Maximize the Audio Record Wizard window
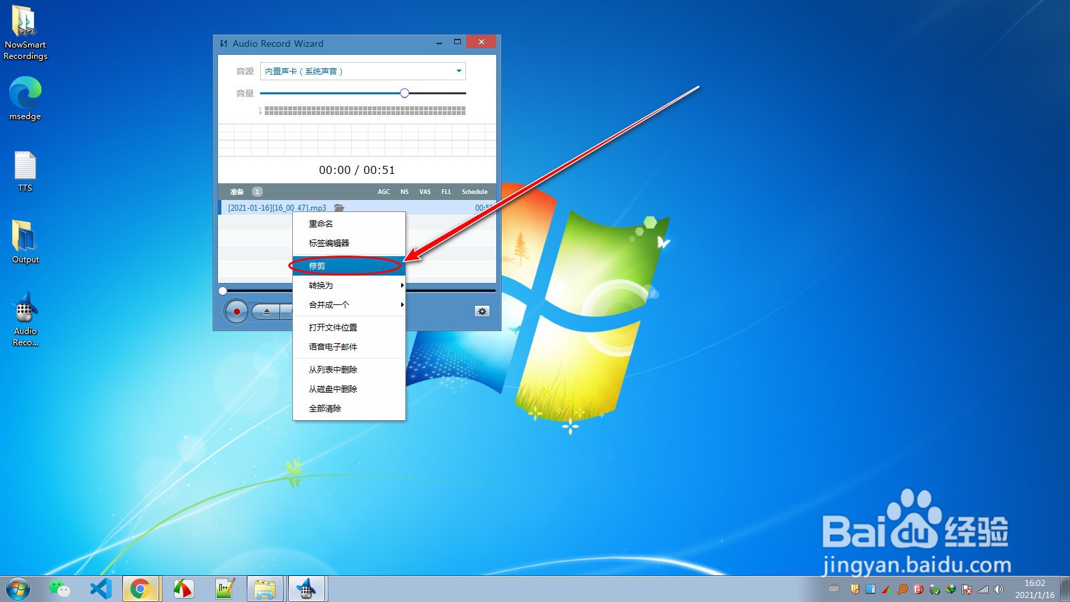Viewport: 1070px width, 602px height. 457,42
